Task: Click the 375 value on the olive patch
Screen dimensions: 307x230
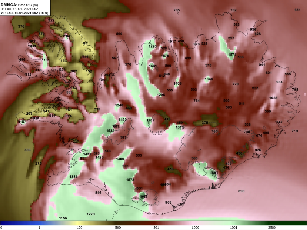Action: point(205,123)
